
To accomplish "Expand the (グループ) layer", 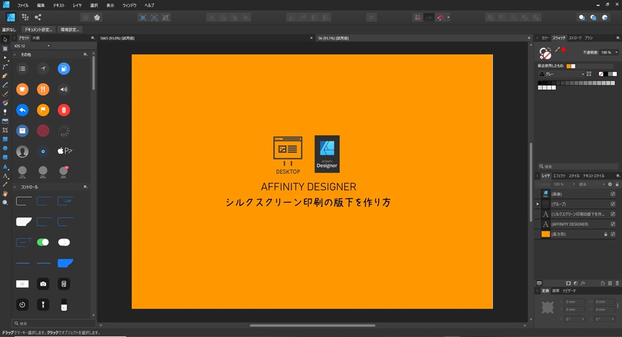I will [538, 204].
